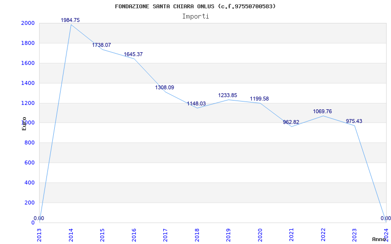Select the 1069.76 data label

point(323,112)
